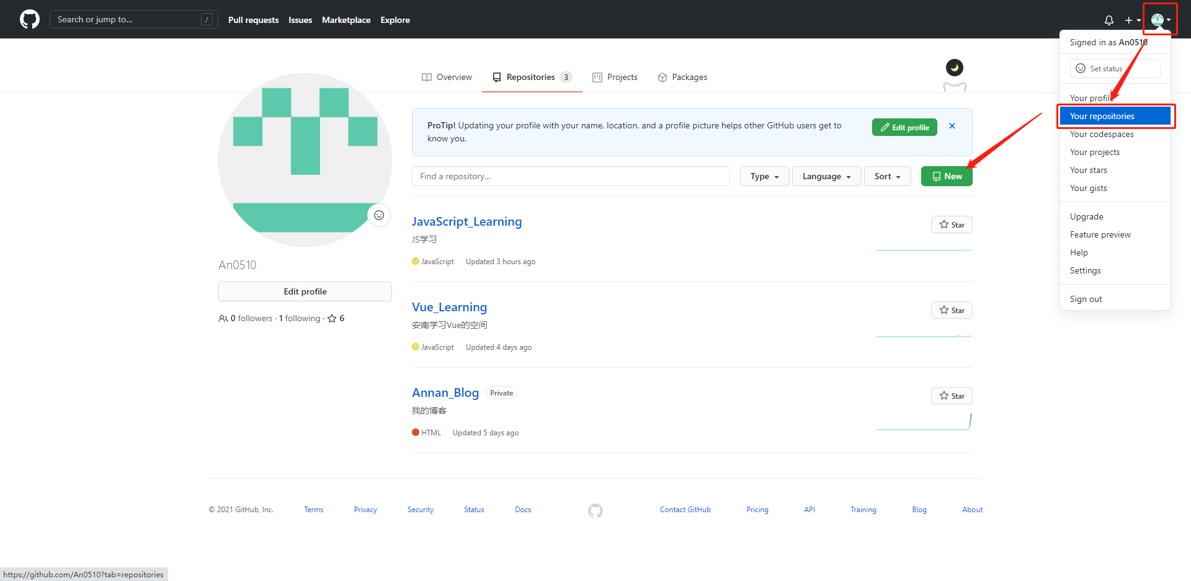
Task: Open the notifications bell
Action: click(1108, 20)
